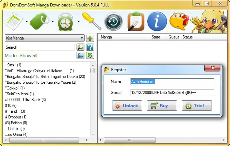Select '"Gokko" (1)' entry

tap(15, 88)
